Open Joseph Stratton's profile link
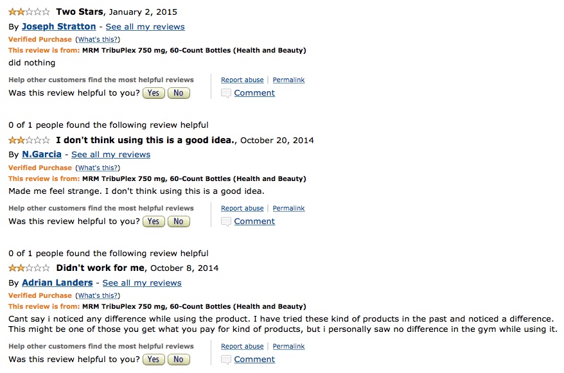This screenshot has width=564, height=373. pos(58,27)
